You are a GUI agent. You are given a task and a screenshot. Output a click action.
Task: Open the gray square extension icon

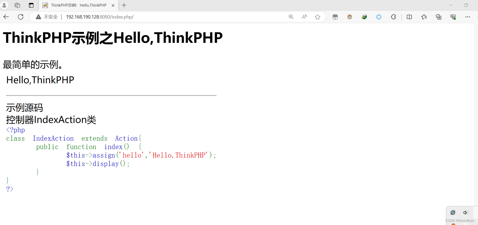(x=335, y=17)
